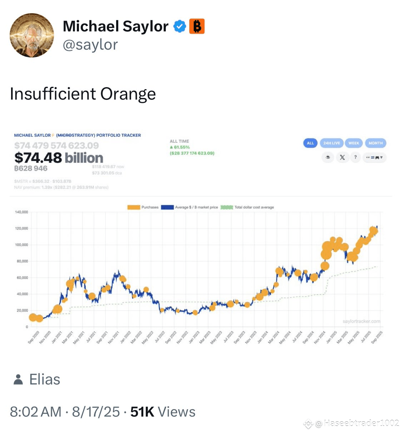The image size is (402, 433).
Task: Click the person icon beside Elias
Action: pos(18,379)
